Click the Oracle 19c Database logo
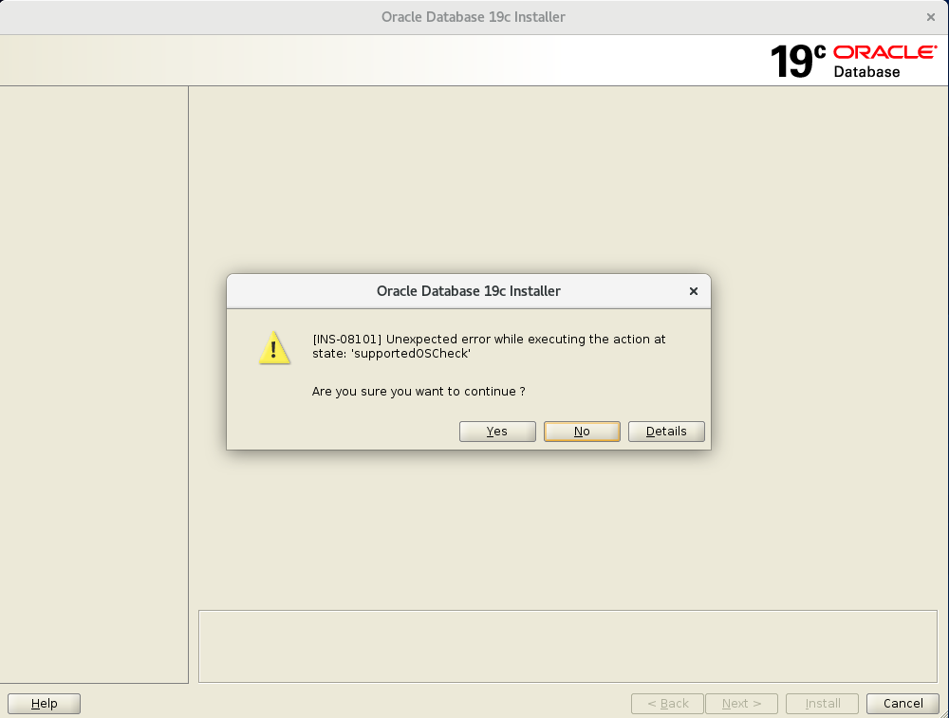Screen dimensions: 949x718 (853, 61)
